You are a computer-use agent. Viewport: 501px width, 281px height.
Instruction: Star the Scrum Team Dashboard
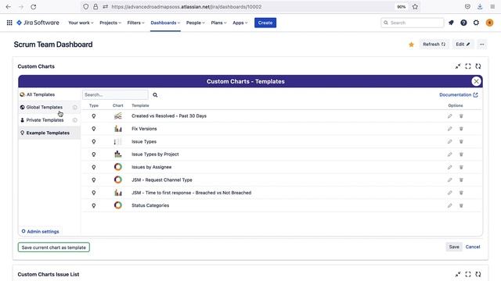pyautogui.click(x=411, y=44)
